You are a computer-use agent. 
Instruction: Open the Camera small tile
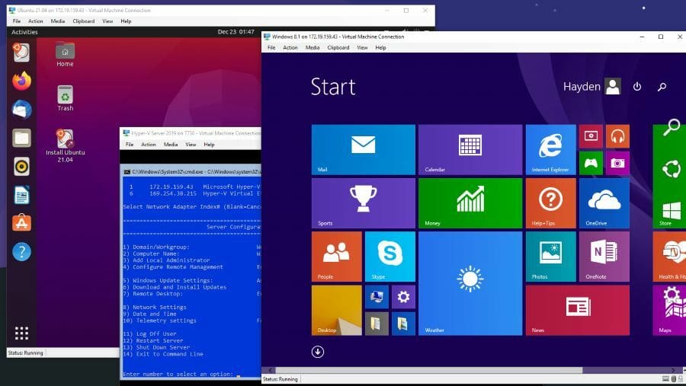click(x=617, y=163)
